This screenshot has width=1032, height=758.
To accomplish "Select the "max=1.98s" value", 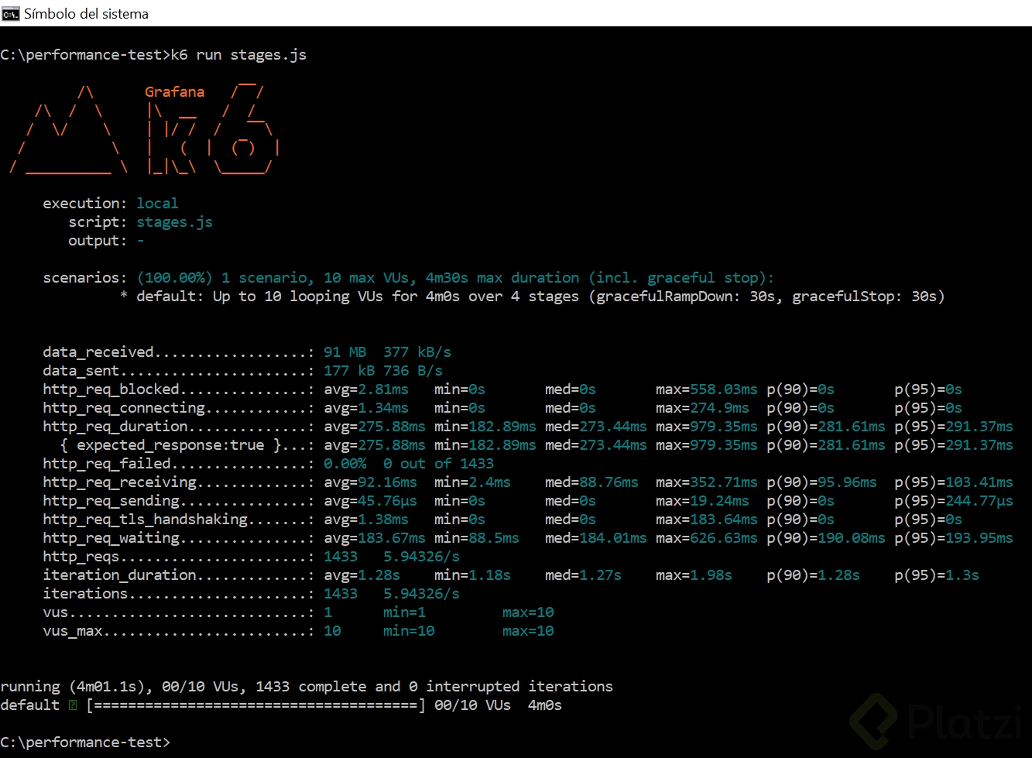I will coord(694,575).
